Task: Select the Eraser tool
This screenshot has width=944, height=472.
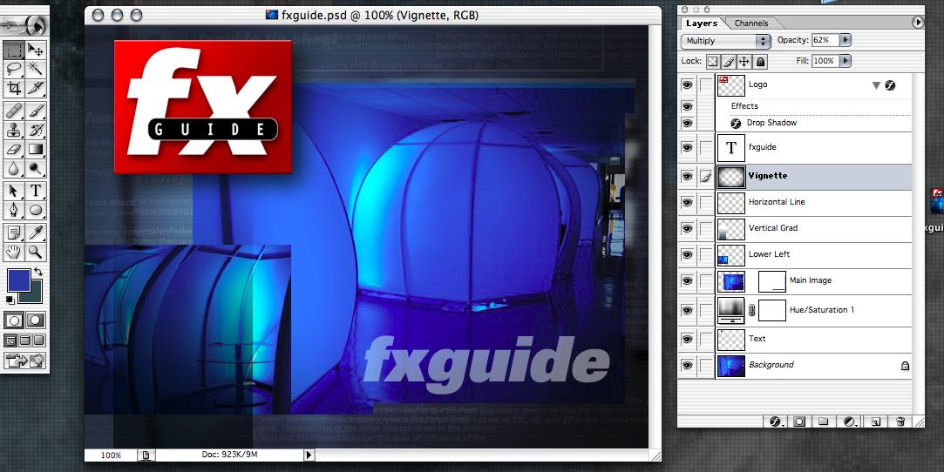Action: click(14, 149)
